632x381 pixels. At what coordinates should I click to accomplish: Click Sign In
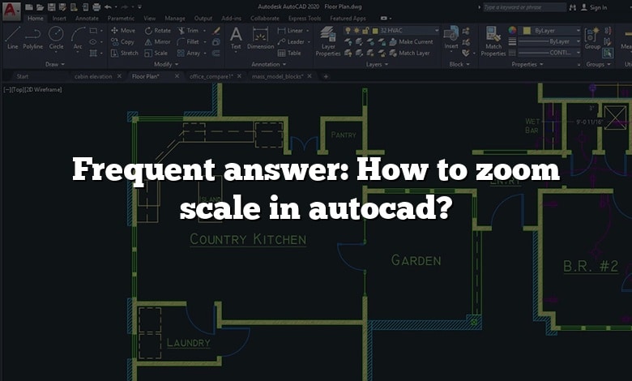coord(594,7)
